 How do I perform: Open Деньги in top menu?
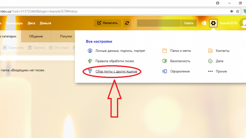click(46, 23)
